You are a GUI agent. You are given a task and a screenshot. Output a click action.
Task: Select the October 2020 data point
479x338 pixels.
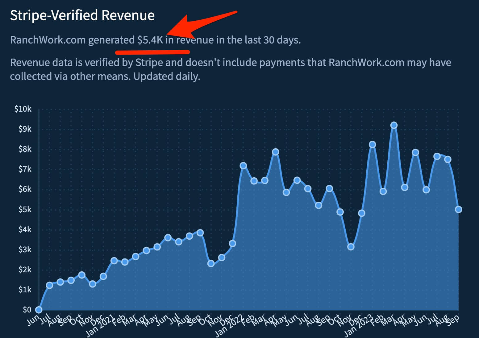tap(82, 275)
